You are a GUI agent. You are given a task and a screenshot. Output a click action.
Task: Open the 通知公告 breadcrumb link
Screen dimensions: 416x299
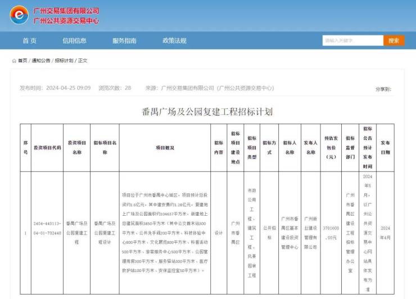(x=40, y=61)
